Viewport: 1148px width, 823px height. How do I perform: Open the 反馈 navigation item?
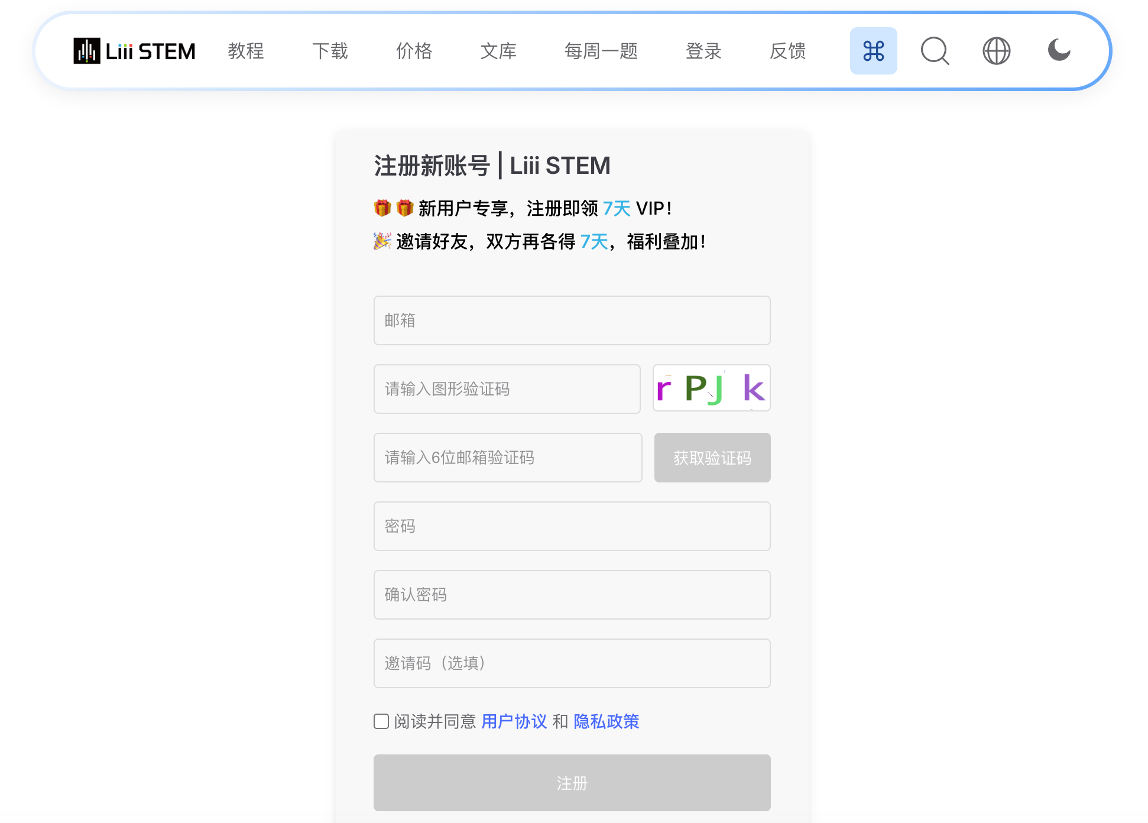tap(787, 51)
